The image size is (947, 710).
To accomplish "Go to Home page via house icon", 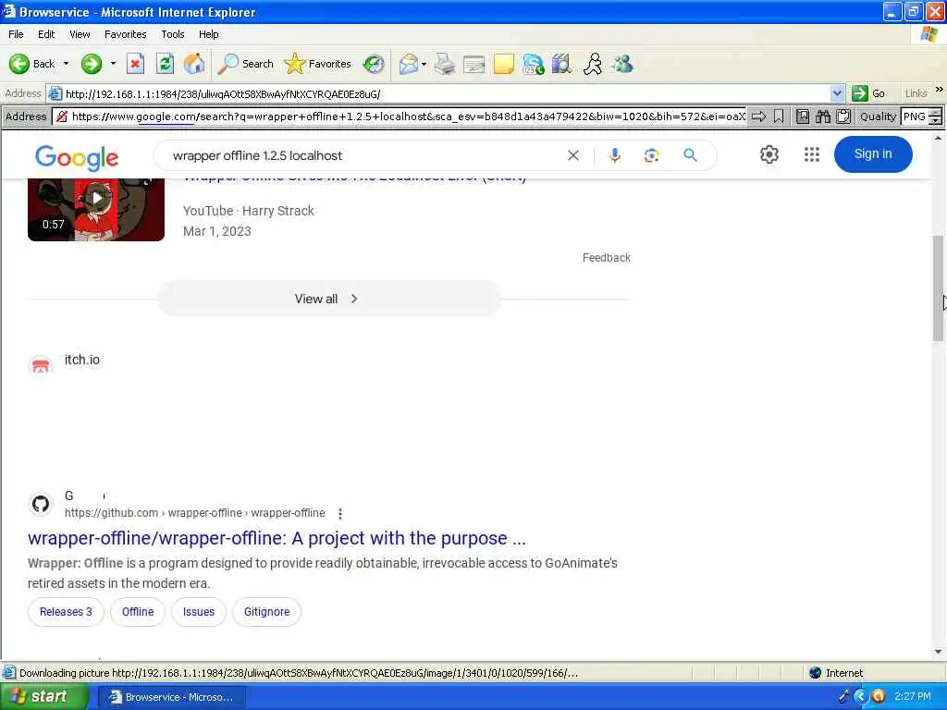I will click(x=194, y=64).
